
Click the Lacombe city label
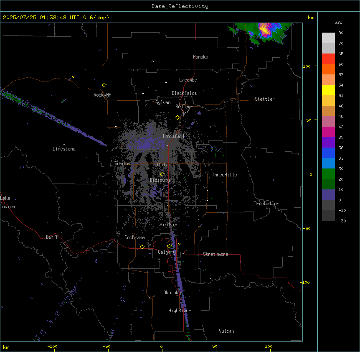(x=188, y=80)
